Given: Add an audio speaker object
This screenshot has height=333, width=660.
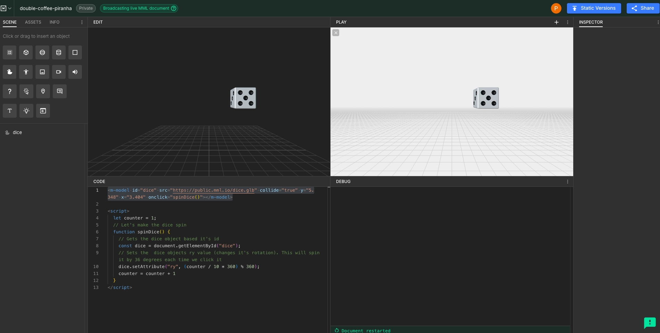Looking at the screenshot, I should tap(75, 72).
